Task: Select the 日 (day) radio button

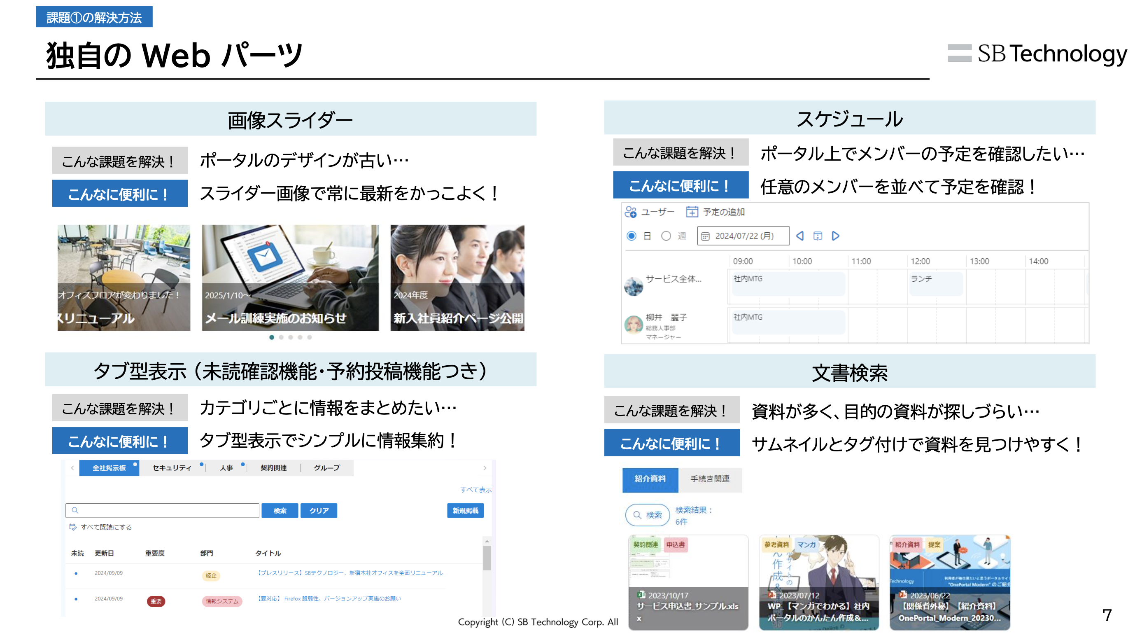Action: click(x=631, y=236)
